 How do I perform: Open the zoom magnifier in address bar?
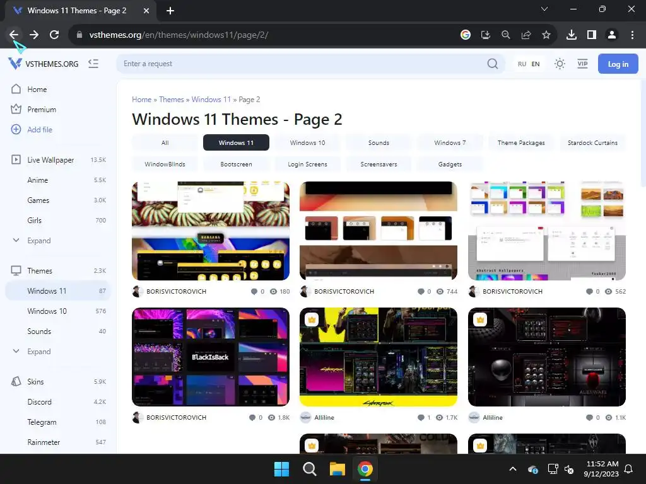pyautogui.click(x=506, y=35)
